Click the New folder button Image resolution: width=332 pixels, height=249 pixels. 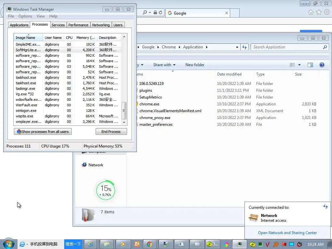[195, 65]
